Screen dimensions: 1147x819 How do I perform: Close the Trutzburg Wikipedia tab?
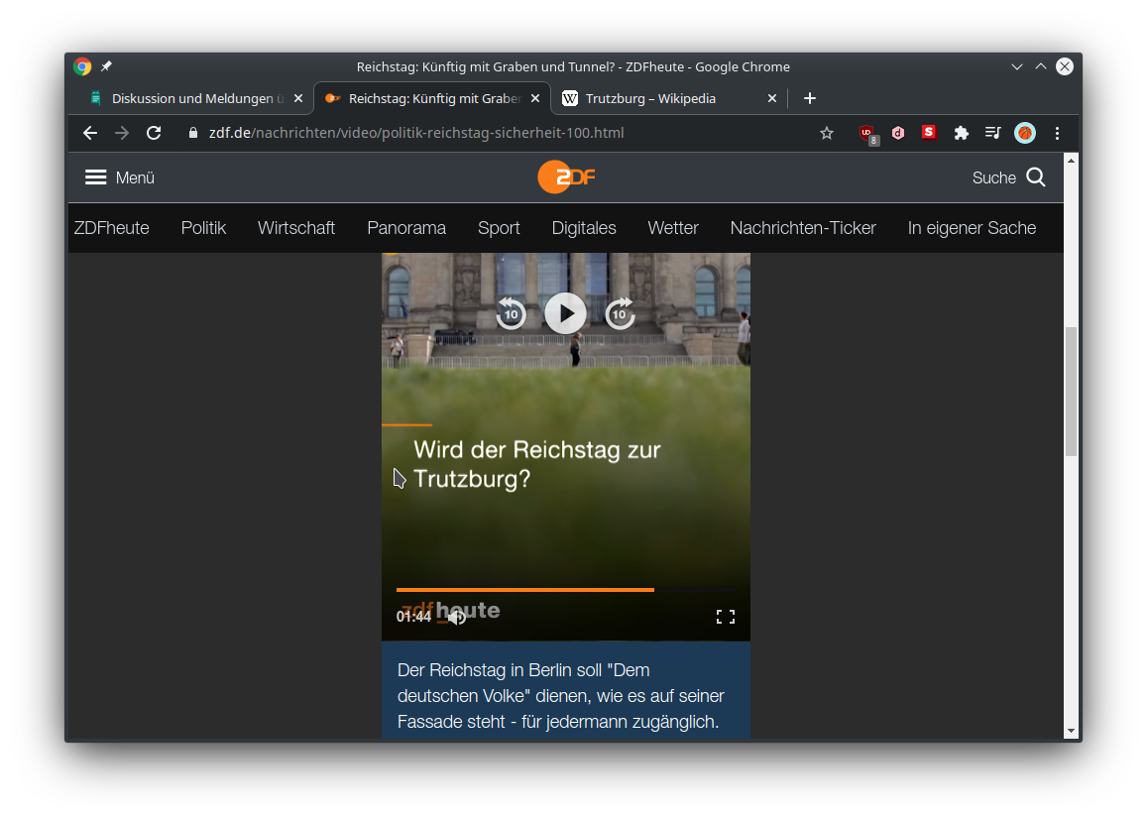tap(772, 99)
